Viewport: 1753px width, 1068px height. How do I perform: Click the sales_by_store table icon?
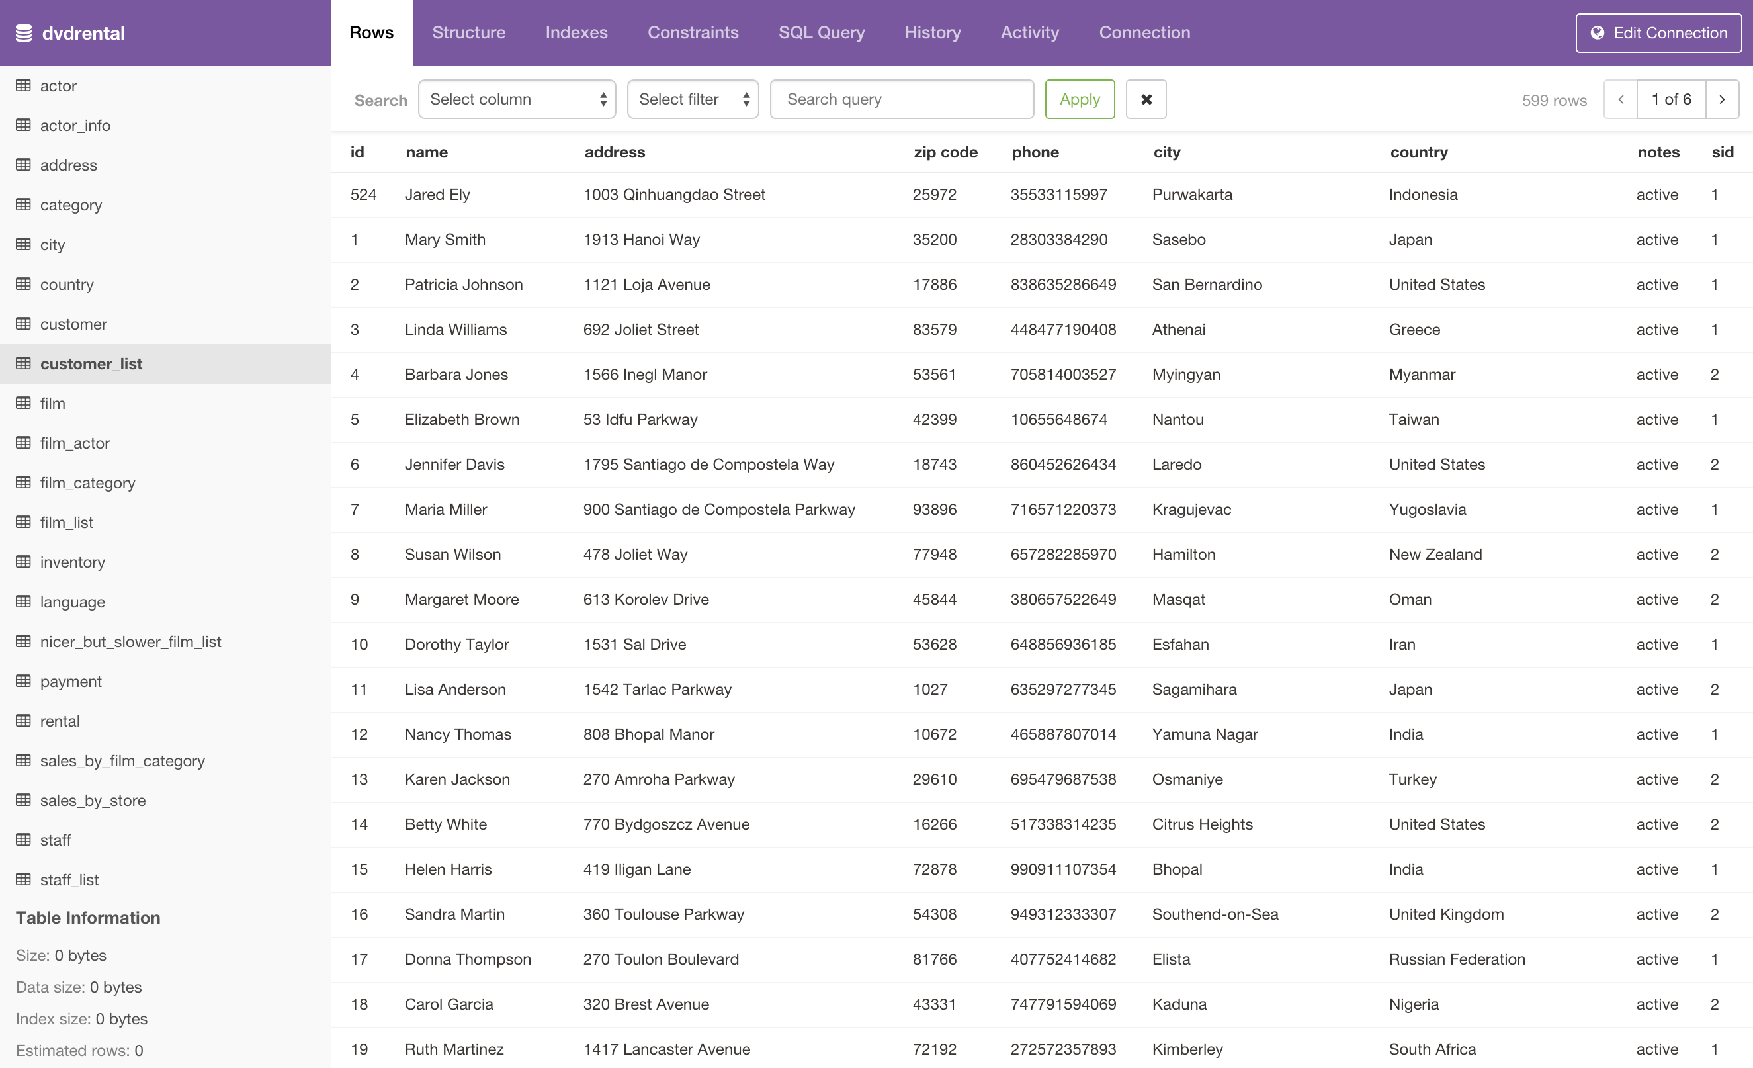click(x=22, y=799)
